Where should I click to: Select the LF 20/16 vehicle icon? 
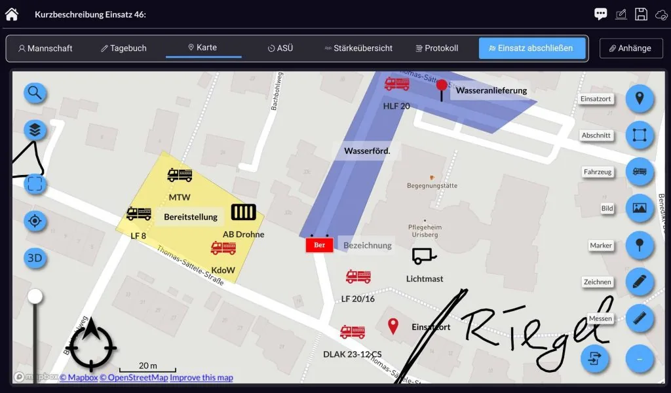358,276
